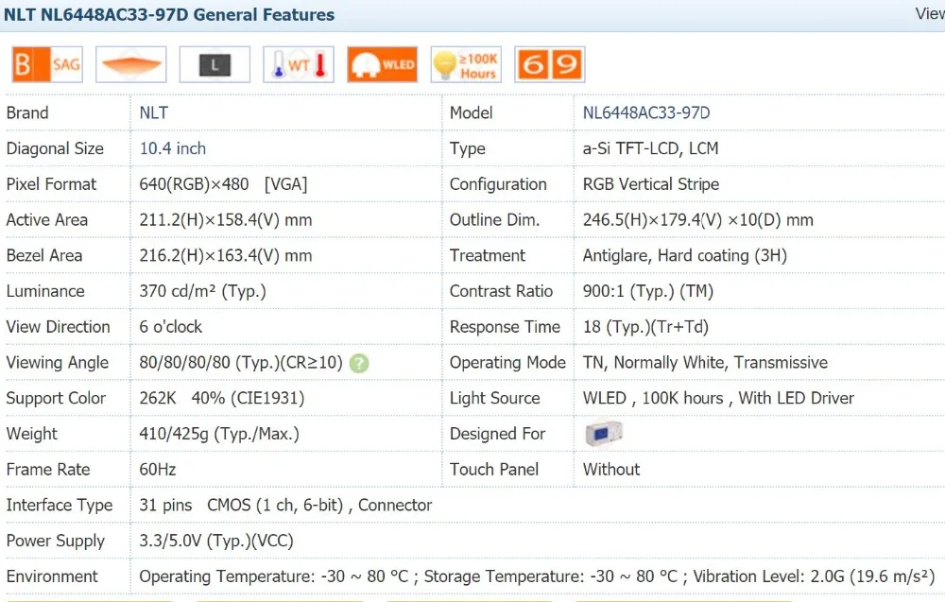Click the a-Si TFT-LCD, LCM type value
Screen dimensions: 945x602
pos(650,148)
